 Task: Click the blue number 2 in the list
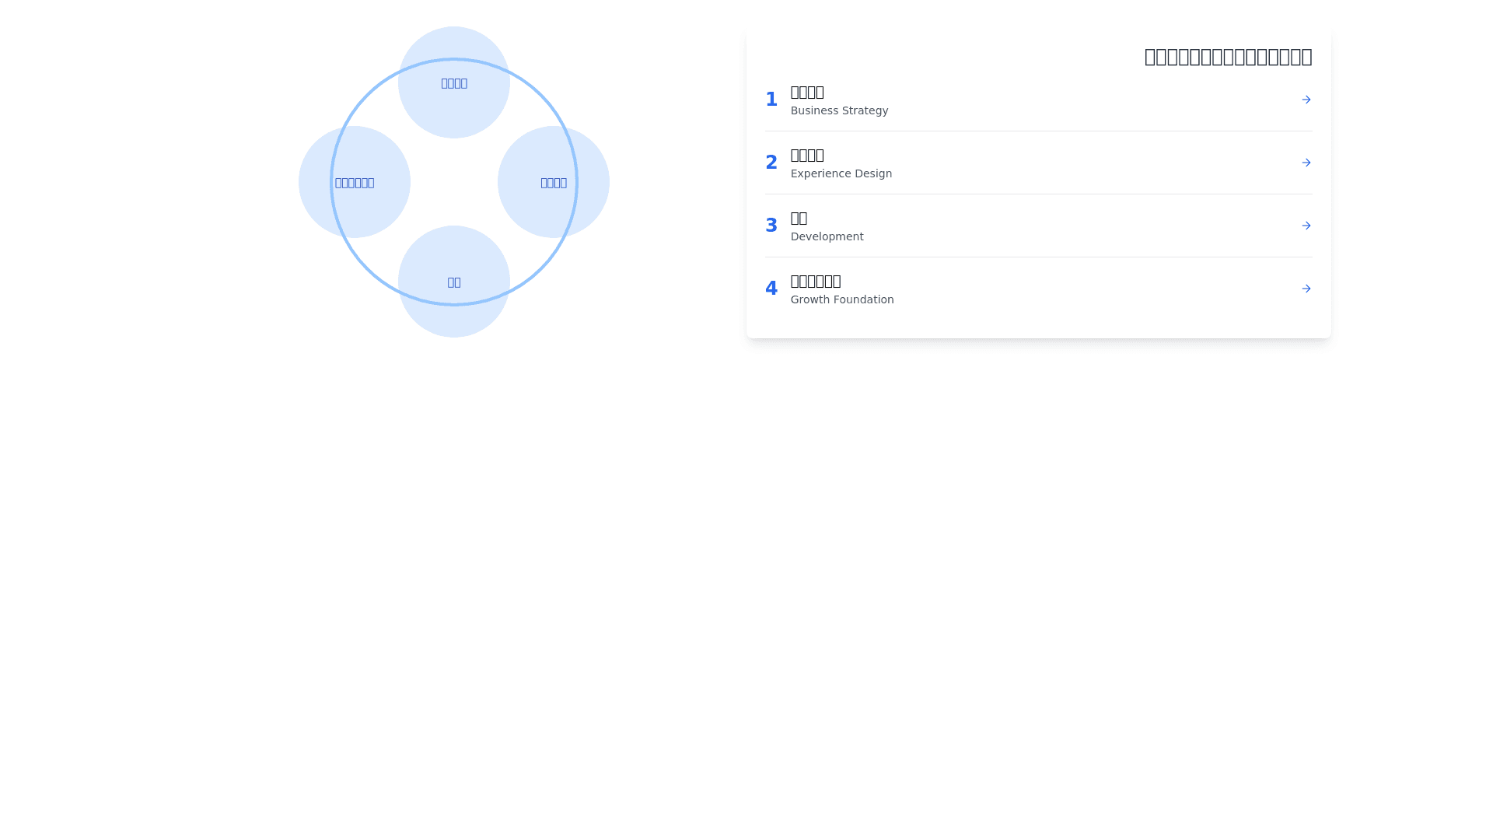(x=771, y=163)
